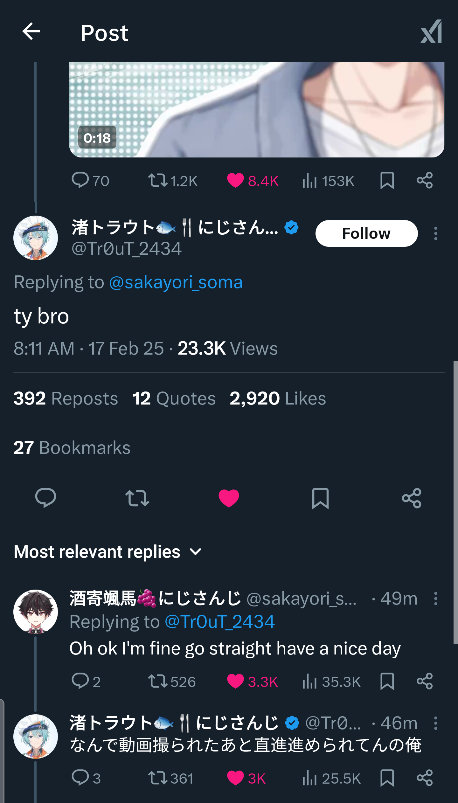View the 12 Quotes list
This screenshot has height=803, width=458.
[x=174, y=398]
